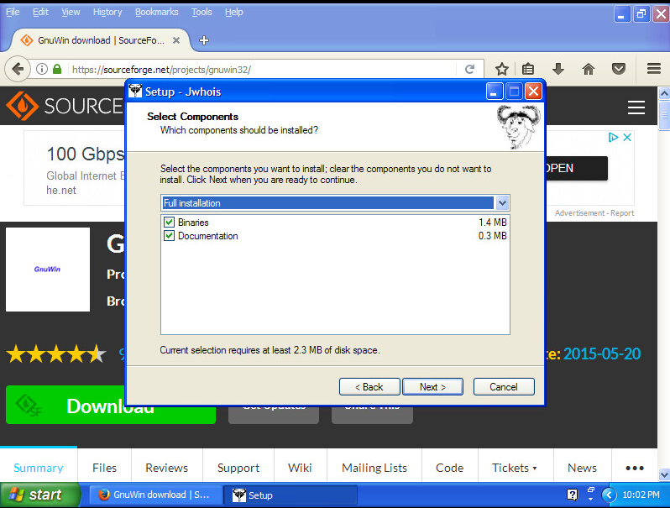This screenshot has width=670, height=508.
Task: Open the Edit menu
Action: tap(40, 12)
